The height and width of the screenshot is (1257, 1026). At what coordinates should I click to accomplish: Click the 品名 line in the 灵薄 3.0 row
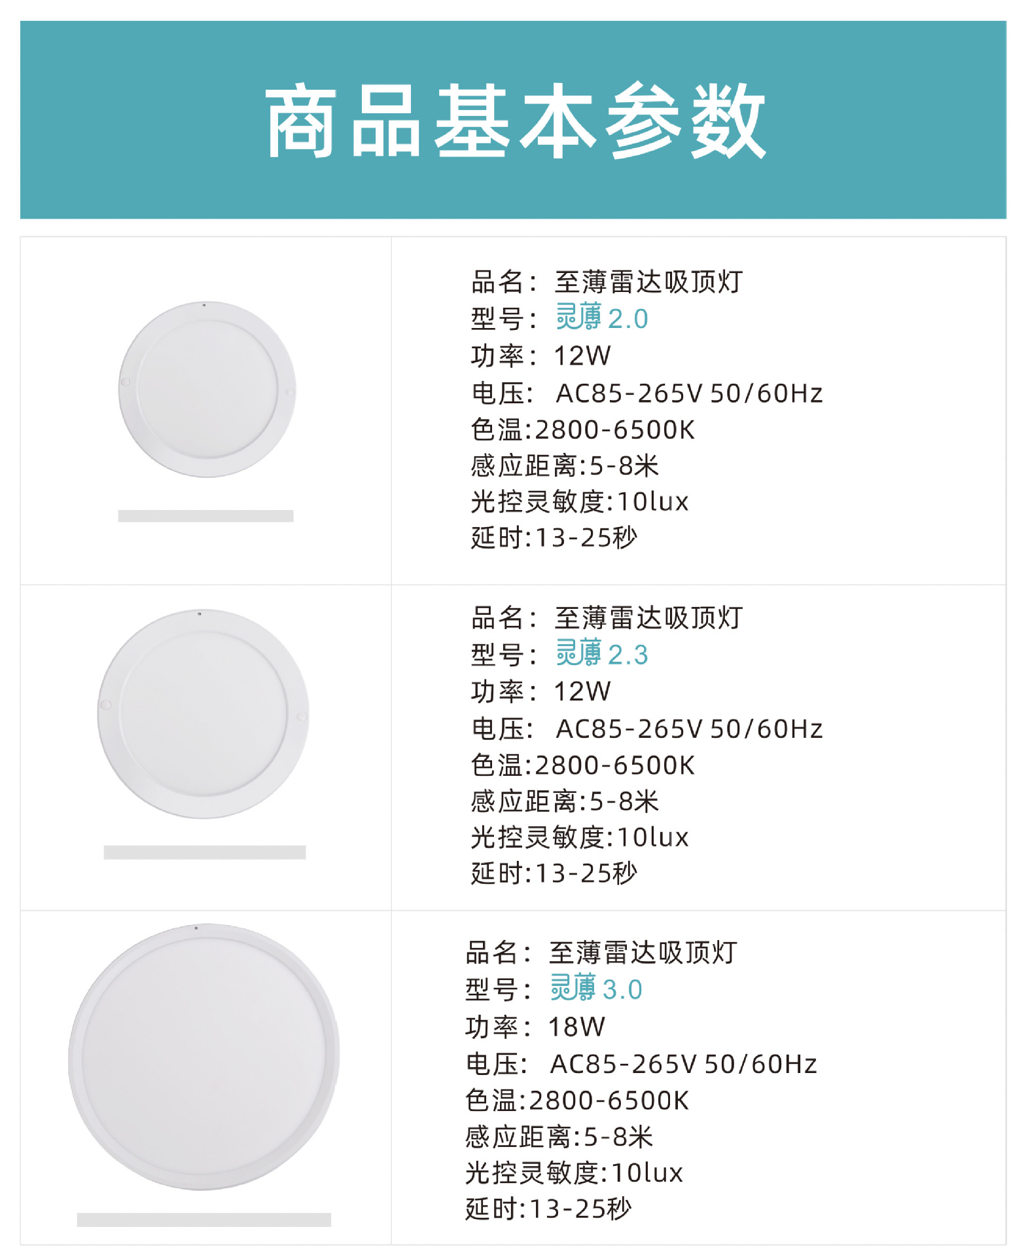[x=601, y=953]
